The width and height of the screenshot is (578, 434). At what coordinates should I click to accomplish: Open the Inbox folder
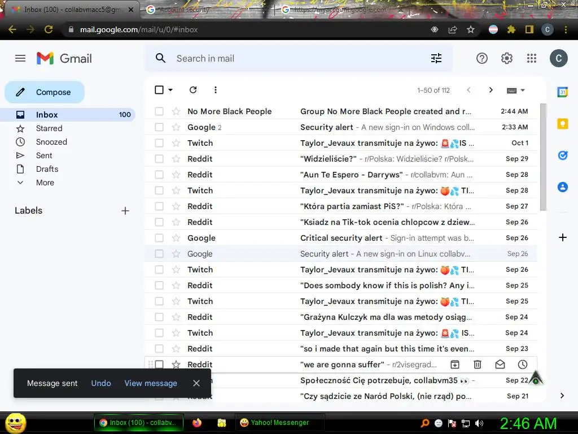point(68,115)
